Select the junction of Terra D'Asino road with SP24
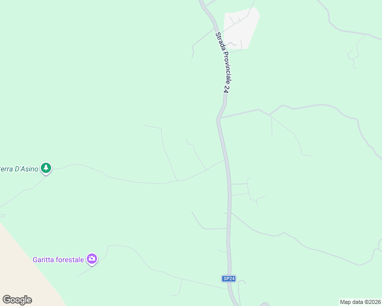 (225, 160)
